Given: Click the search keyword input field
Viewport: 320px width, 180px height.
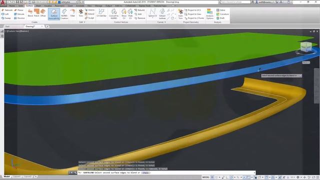Looking at the screenshot, I should pos(235,2).
